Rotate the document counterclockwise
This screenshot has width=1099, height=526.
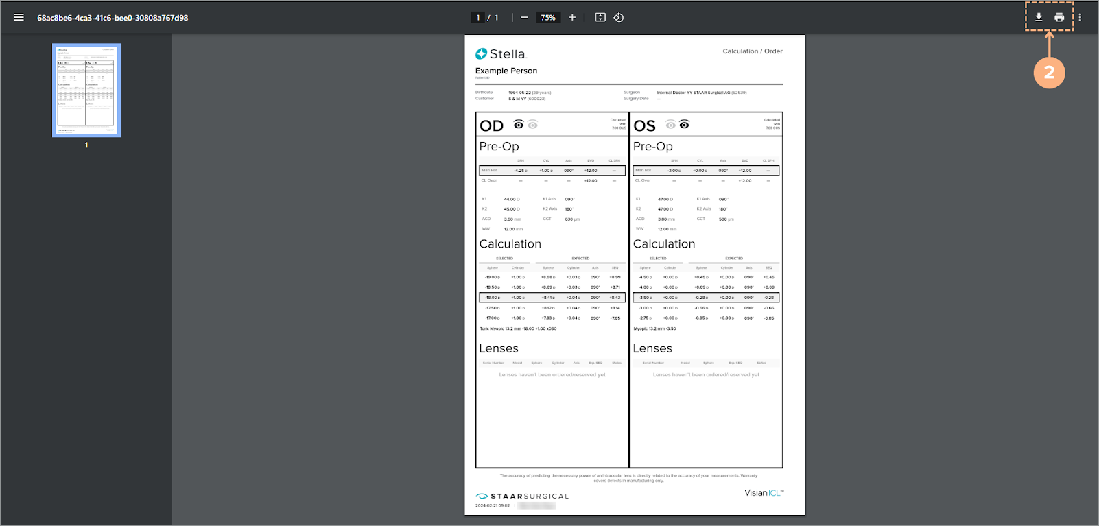click(619, 18)
